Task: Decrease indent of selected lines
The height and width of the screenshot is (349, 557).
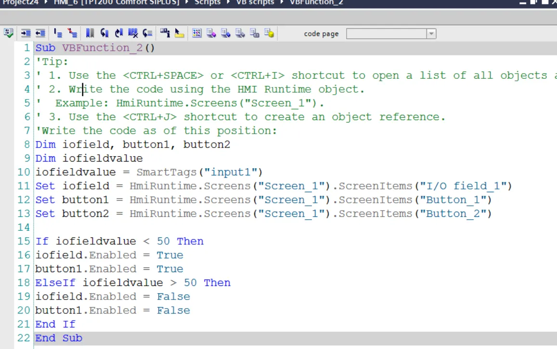Action: pos(40,33)
